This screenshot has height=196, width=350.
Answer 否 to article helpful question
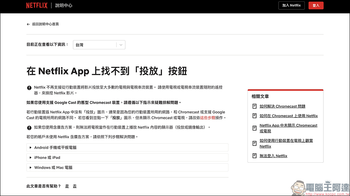(x=75, y=186)
